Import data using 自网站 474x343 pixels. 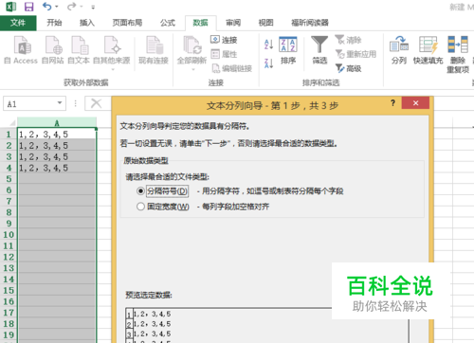pyautogui.click(x=53, y=49)
